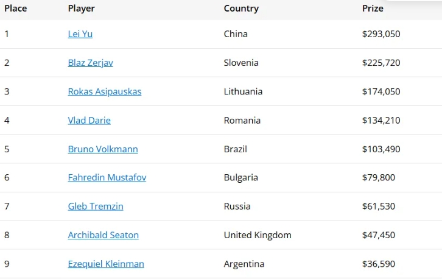Click the Player column header
The width and height of the screenshot is (442, 279).
point(82,9)
